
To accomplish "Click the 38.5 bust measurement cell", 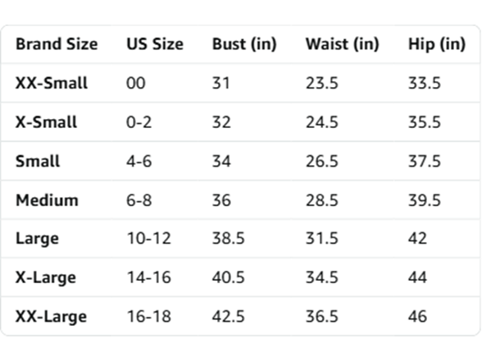I will tap(228, 239).
